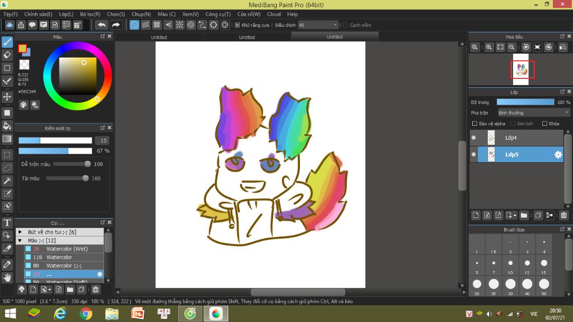Enable Bảo vệ alpha checkbox

(x=475, y=124)
